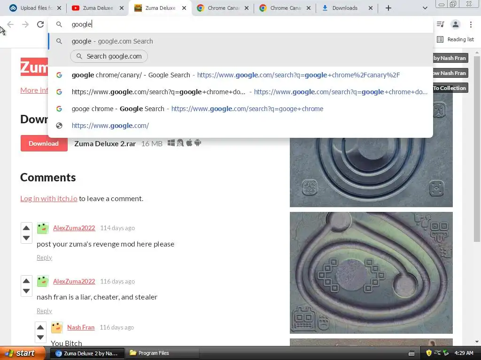481x360 pixels.
Task: Click the security shield tray icon
Action: pyautogui.click(x=429, y=353)
